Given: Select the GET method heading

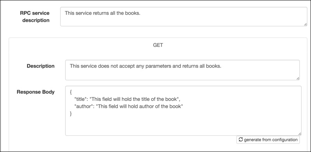Looking at the screenshot, I should [x=158, y=45].
